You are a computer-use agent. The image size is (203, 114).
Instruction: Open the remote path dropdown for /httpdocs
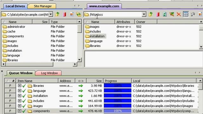click(x=144, y=14)
